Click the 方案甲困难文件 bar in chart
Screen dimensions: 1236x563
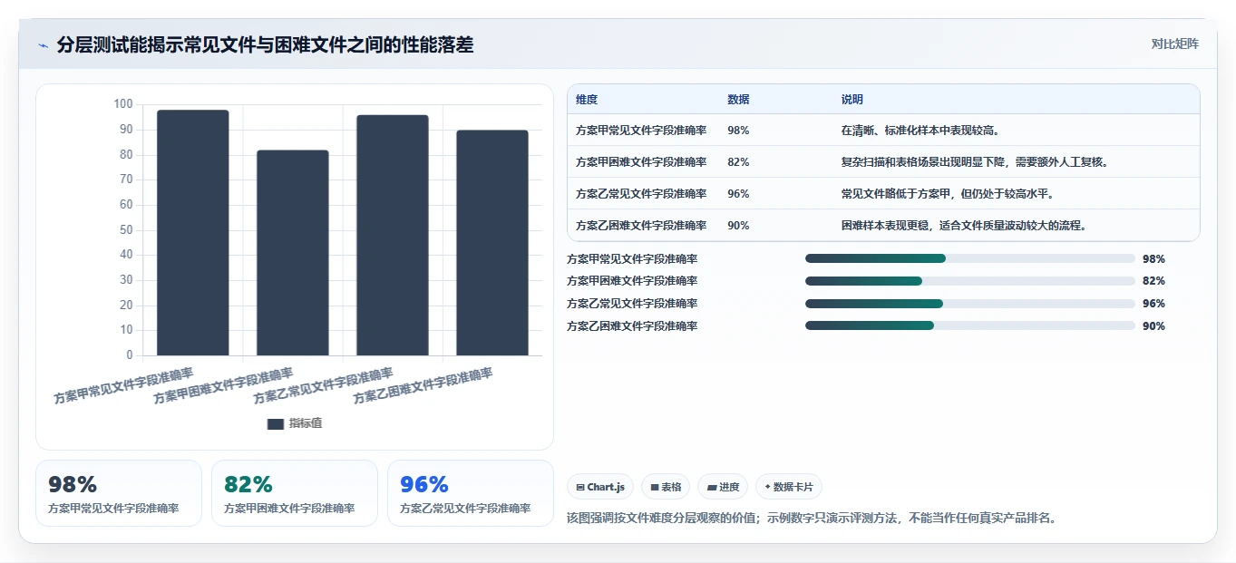point(293,253)
